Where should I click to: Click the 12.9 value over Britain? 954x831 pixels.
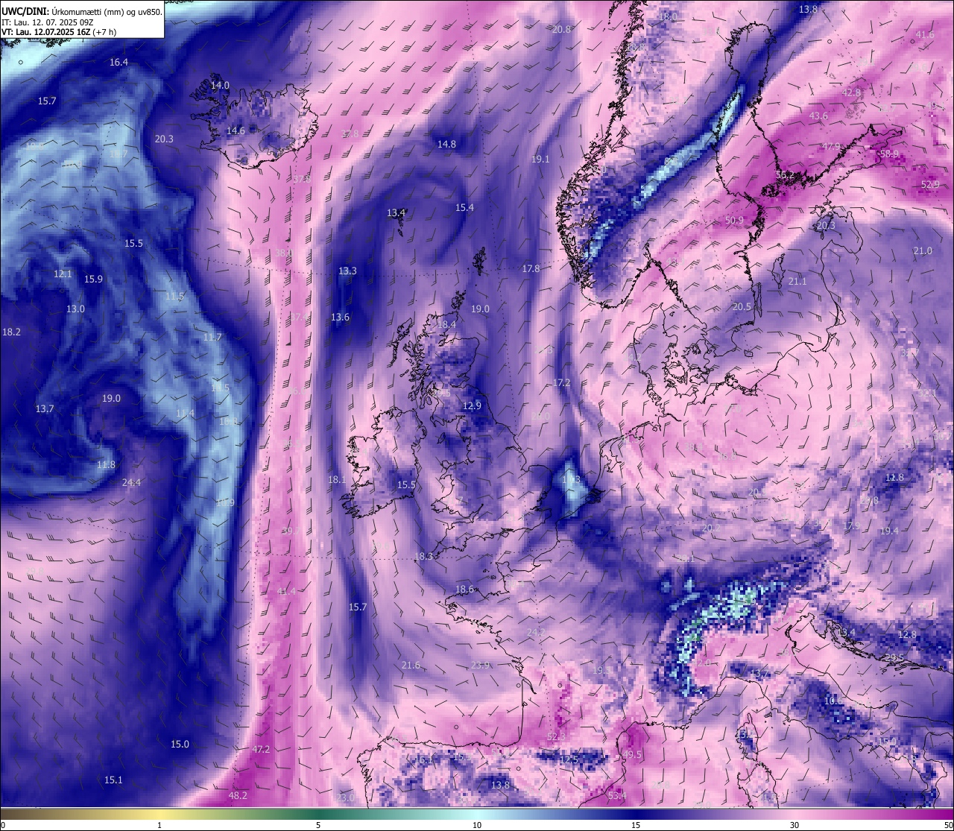pos(472,406)
